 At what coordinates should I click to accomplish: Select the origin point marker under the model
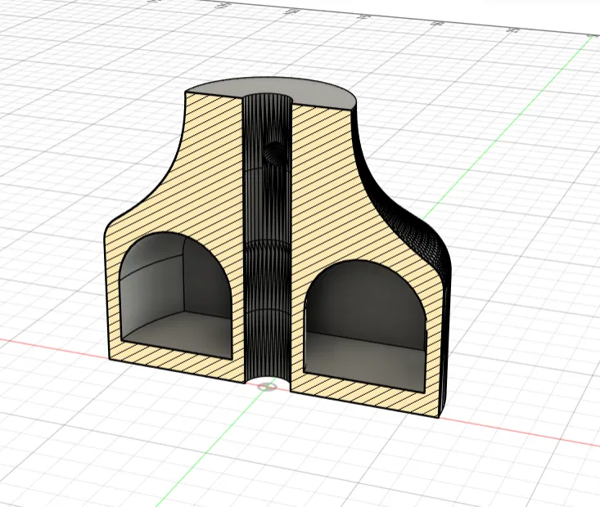click(267, 387)
